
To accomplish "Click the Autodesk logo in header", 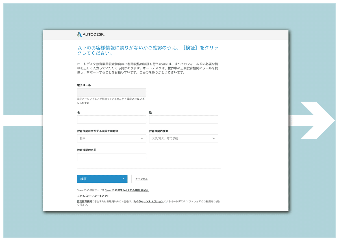I will (x=91, y=34).
